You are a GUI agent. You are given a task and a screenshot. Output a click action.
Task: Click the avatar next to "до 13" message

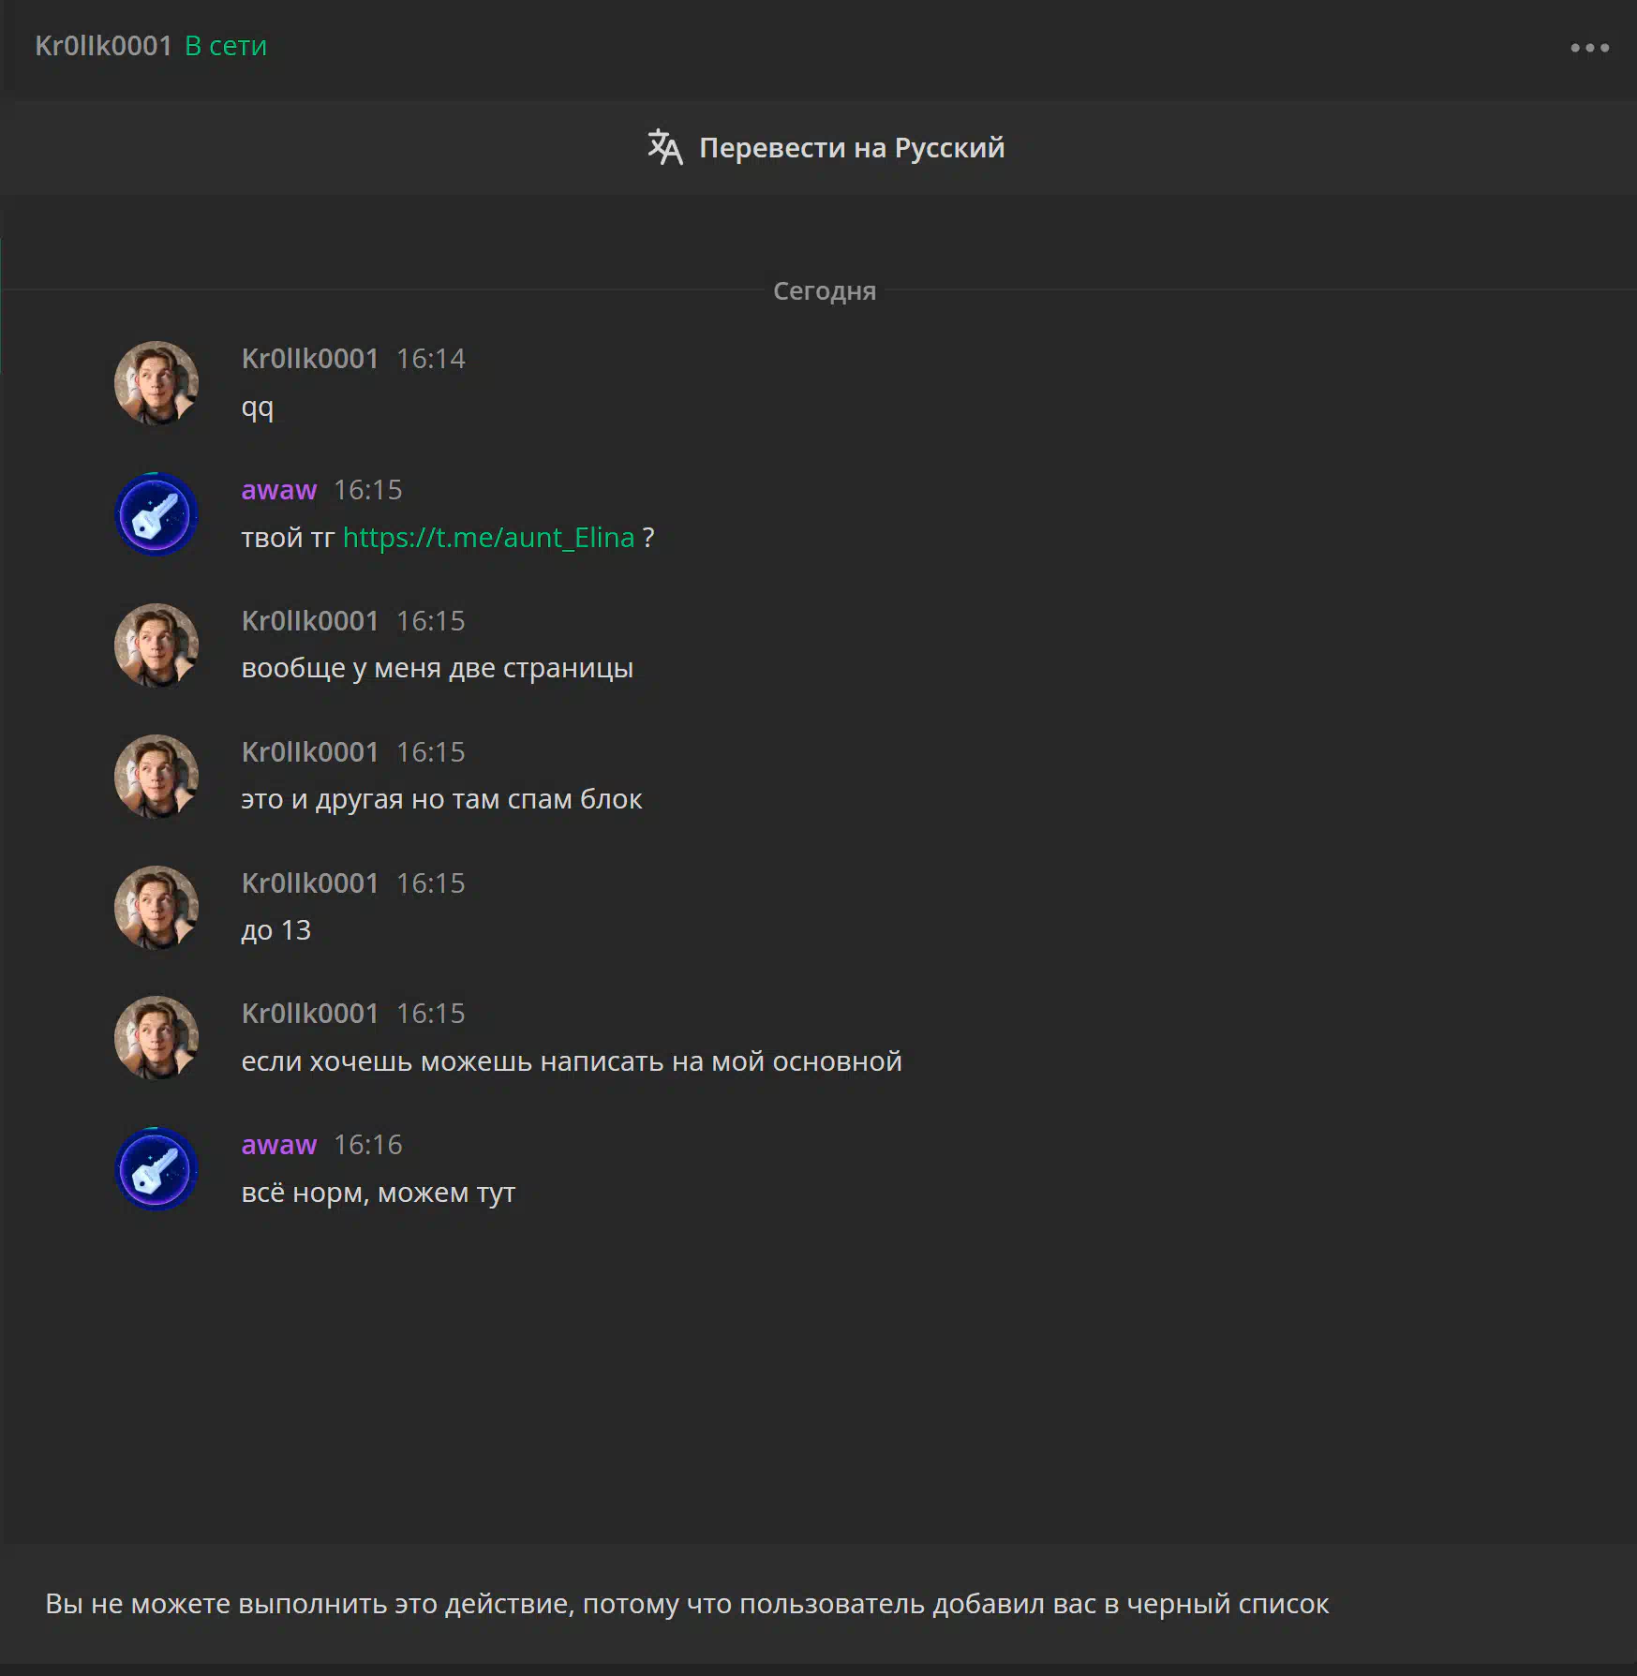coord(156,907)
